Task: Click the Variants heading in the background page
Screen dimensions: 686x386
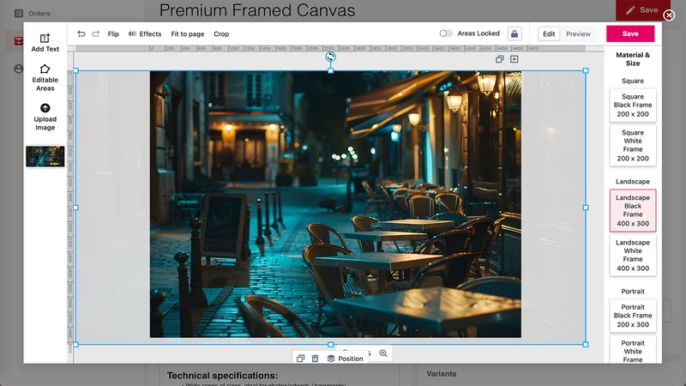Action: [442, 374]
